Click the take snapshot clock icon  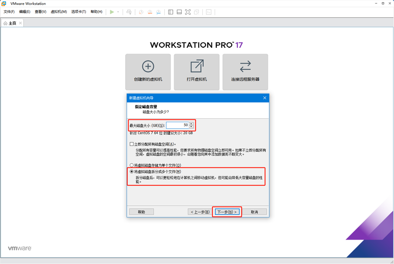[141, 12]
